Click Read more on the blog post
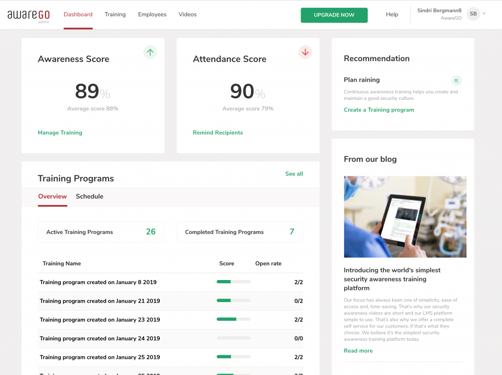Image resolution: width=502 pixels, height=375 pixels. [x=358, y=351]
